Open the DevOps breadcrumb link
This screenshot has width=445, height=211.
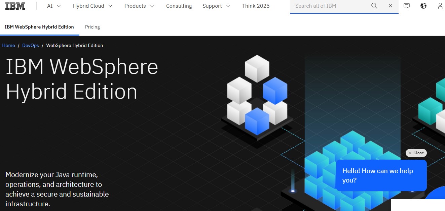pyautogui.click(x=30, y=45)
